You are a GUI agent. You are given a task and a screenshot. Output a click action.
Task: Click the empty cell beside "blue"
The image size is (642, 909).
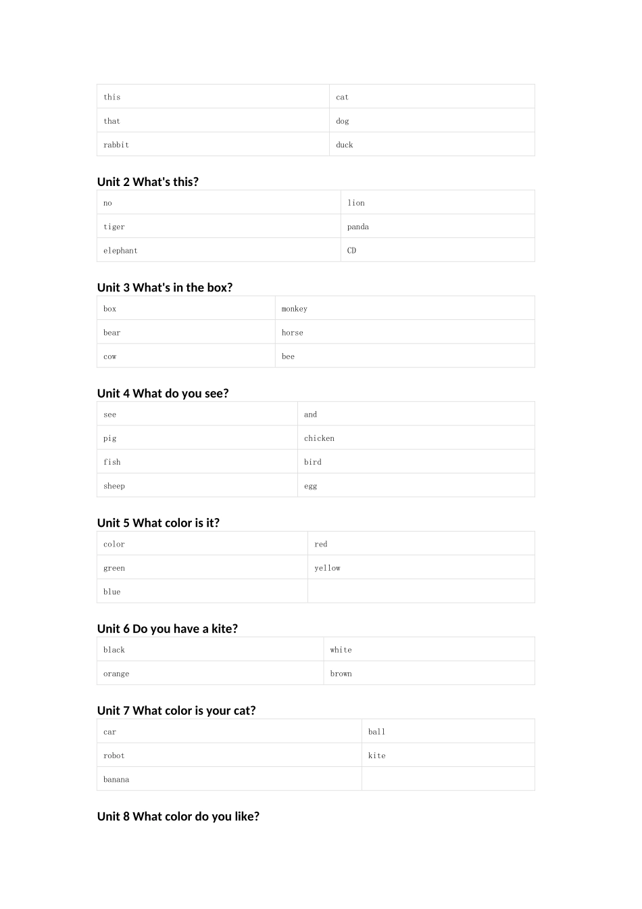pos(420,591)
